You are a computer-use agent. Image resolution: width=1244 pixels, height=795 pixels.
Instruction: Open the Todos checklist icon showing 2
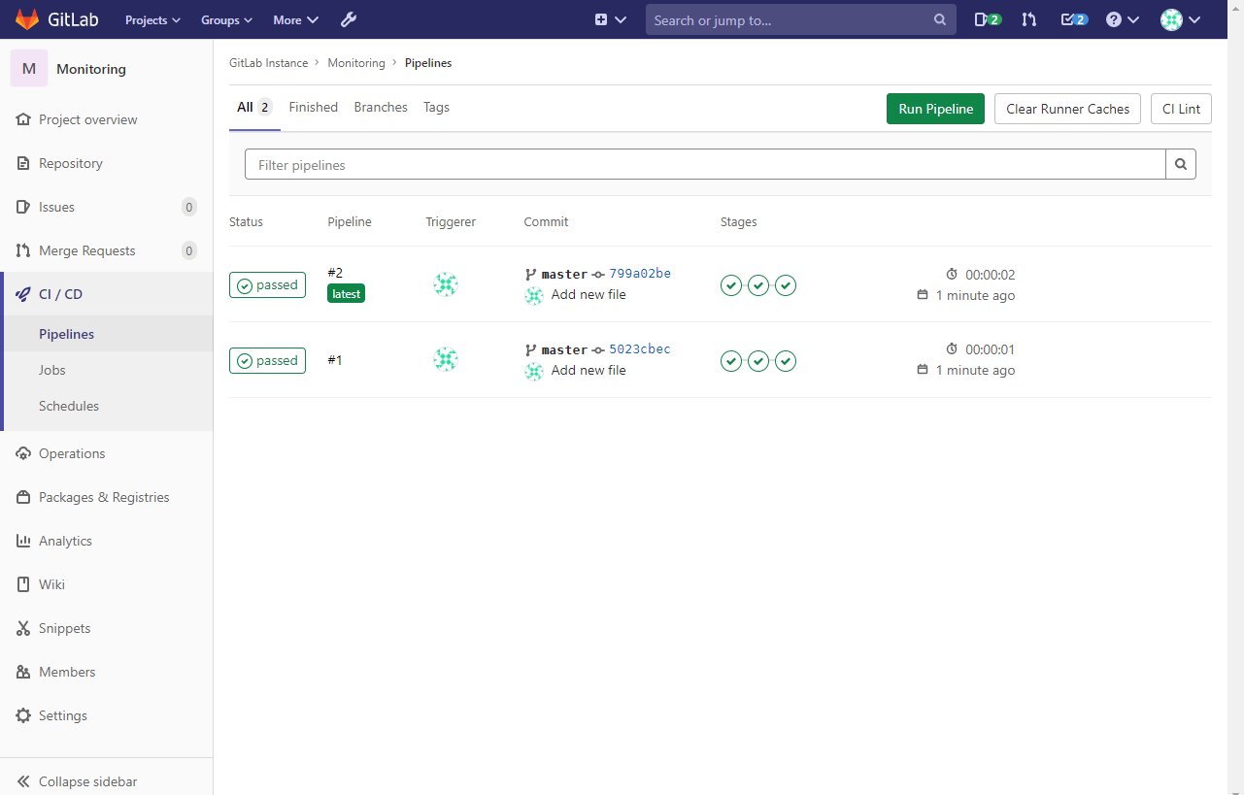click(x=1071, y=19)
